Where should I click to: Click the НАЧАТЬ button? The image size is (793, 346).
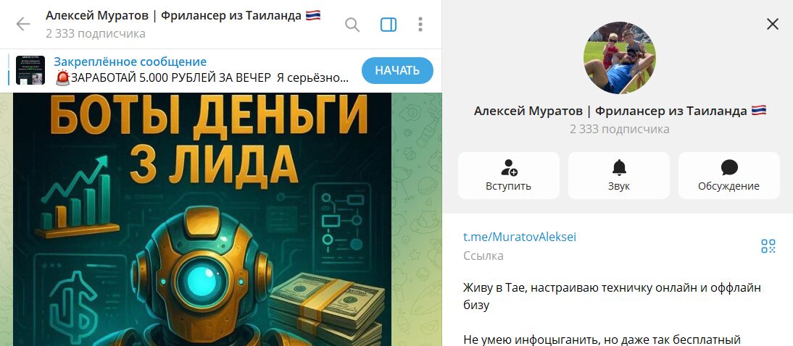click(x=397, y=70)
